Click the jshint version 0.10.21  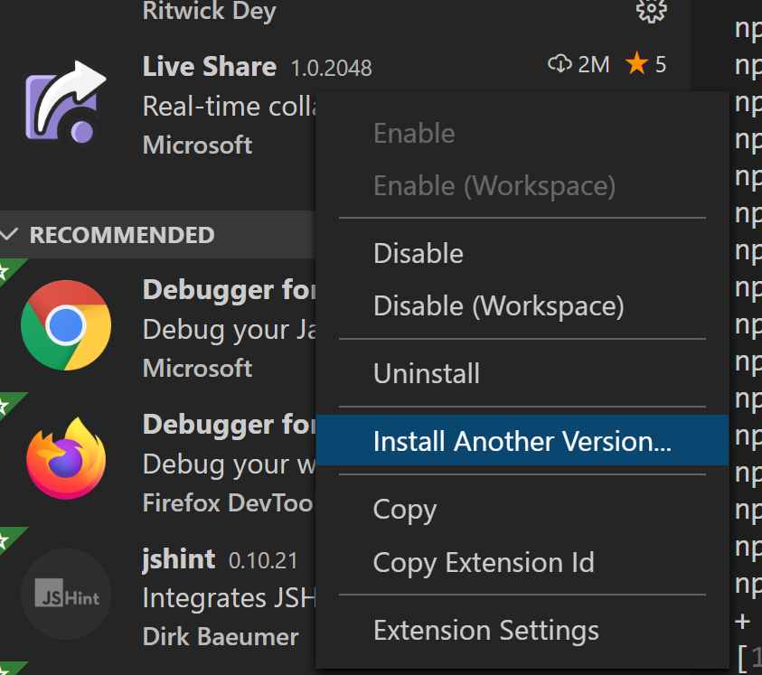click(x=263, y=561)
